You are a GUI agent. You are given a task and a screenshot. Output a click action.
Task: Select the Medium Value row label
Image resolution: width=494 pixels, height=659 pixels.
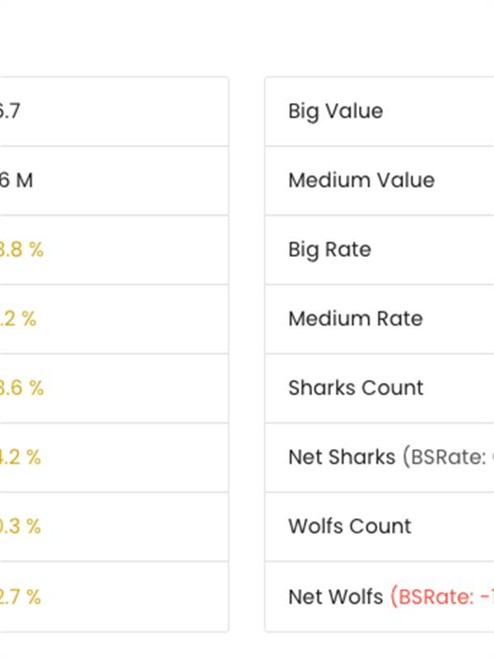[361, 180]
